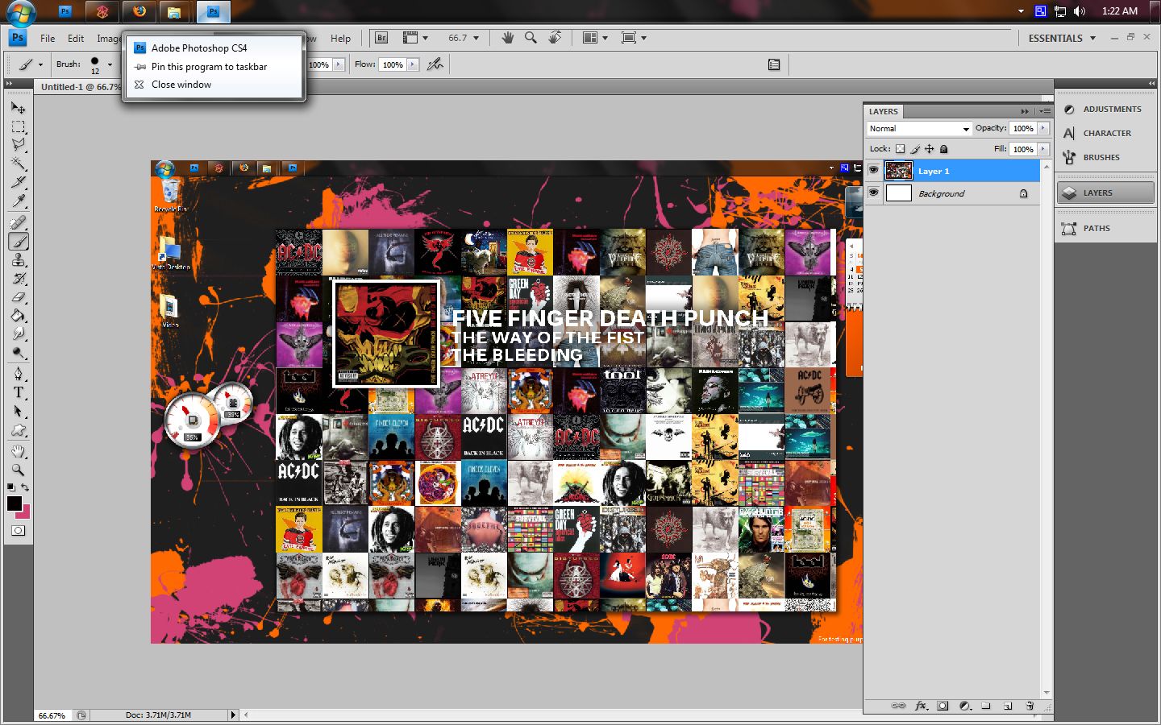Select the Horizontal Type tool
This screenshot has height=725, width=1161.
tap(18, 392)
